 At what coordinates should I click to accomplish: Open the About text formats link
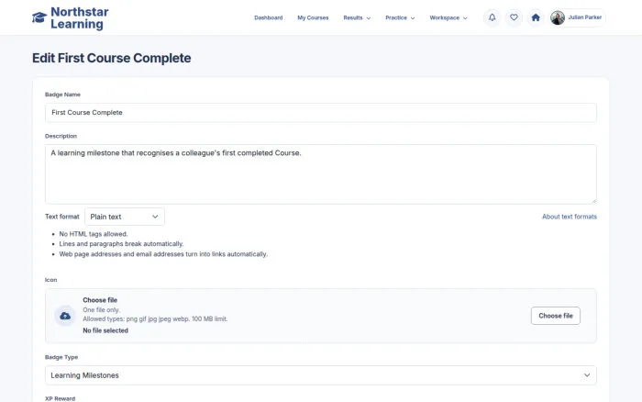[x=570, y=217]
